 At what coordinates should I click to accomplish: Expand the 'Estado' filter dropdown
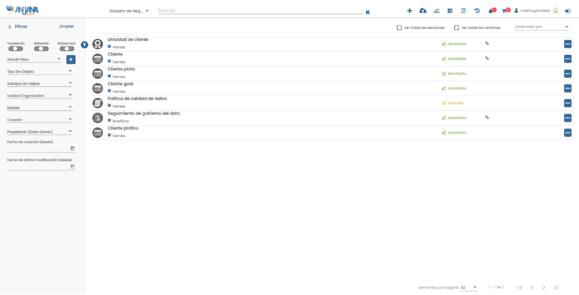[40, 107]
